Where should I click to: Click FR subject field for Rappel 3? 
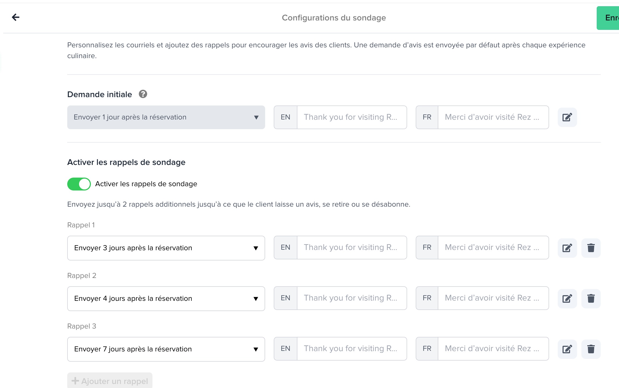click(493, 349)
